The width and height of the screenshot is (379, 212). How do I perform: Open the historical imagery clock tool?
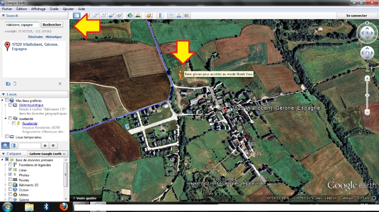coord(129,16)
